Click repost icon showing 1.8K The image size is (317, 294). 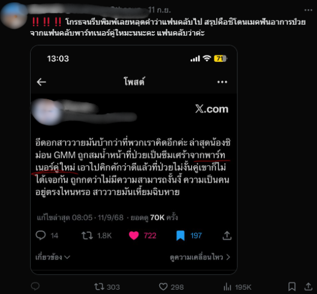click(96, 235)
